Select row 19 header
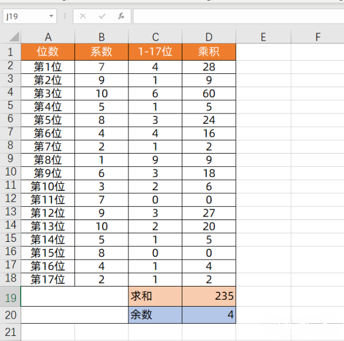Screen dimensions: 344x341 click(x=10, y=297)
